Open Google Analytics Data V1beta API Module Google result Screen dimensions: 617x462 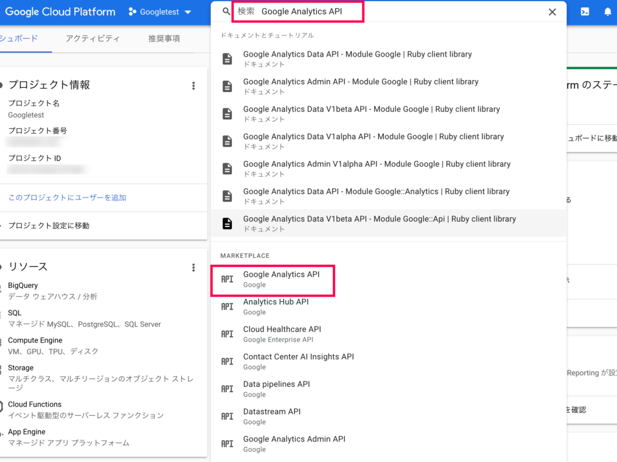389,114
